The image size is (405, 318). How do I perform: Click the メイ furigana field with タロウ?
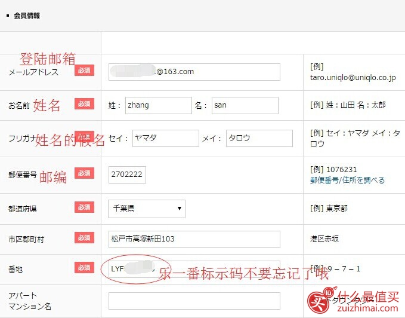pyautogui.click(x=259, y=139)
